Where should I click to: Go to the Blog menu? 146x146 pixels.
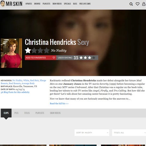pos(75,4)
